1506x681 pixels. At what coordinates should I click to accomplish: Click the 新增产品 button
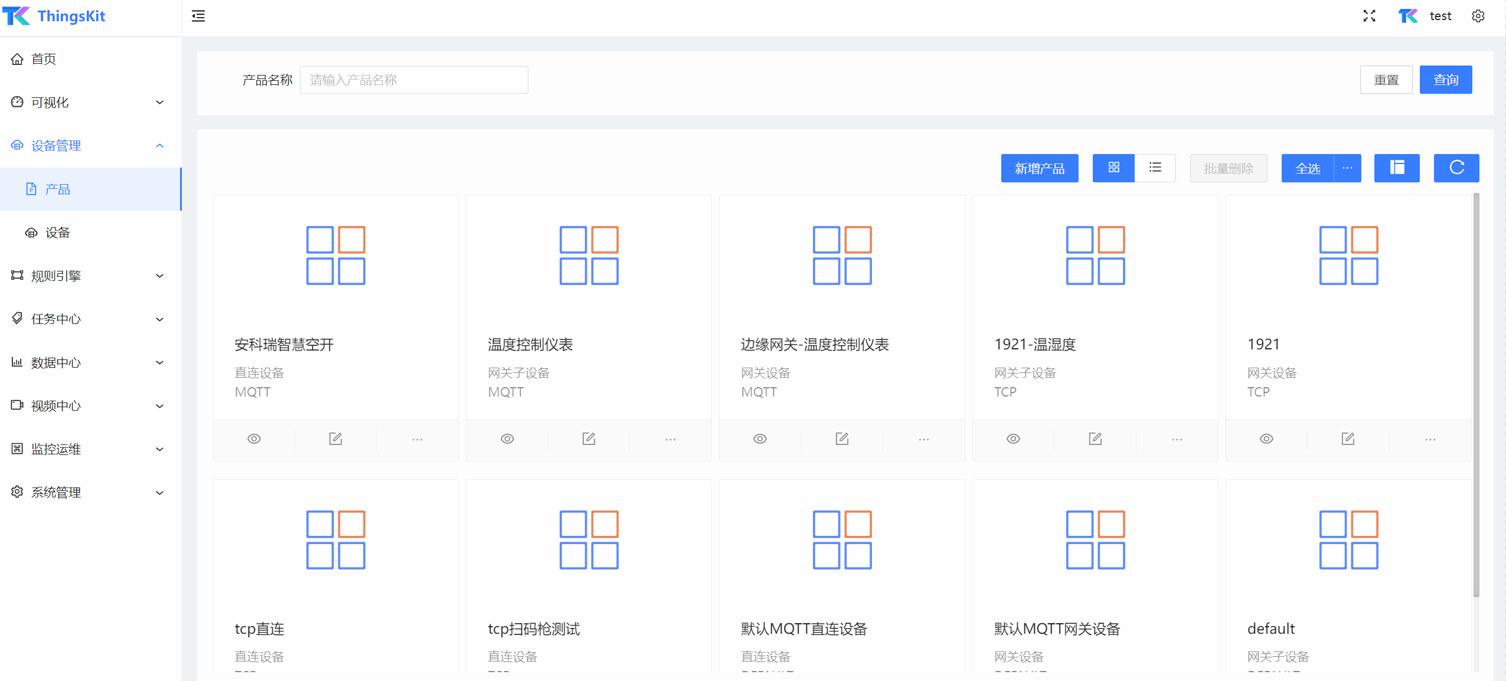(1040, 168)
